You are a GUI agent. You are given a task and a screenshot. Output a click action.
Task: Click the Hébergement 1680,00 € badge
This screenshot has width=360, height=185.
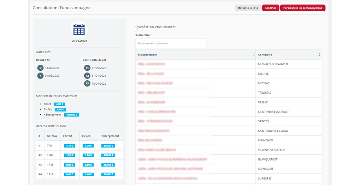click(x=72, y=115)
